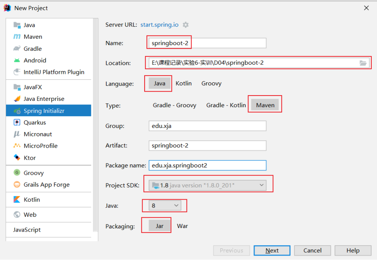Click the Groovy green circle icon
This screenshot has height=260, width=377.
[17, 173]
